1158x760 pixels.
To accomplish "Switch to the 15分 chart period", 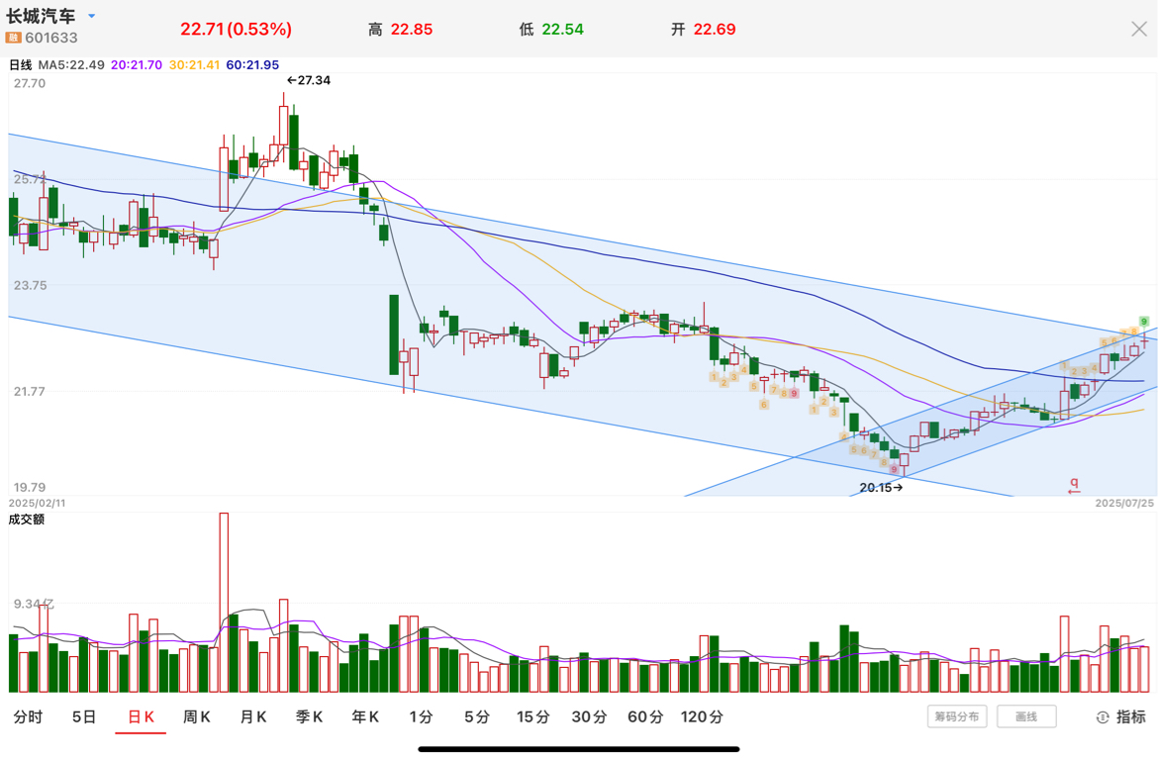I will click(x=532, y=716).
